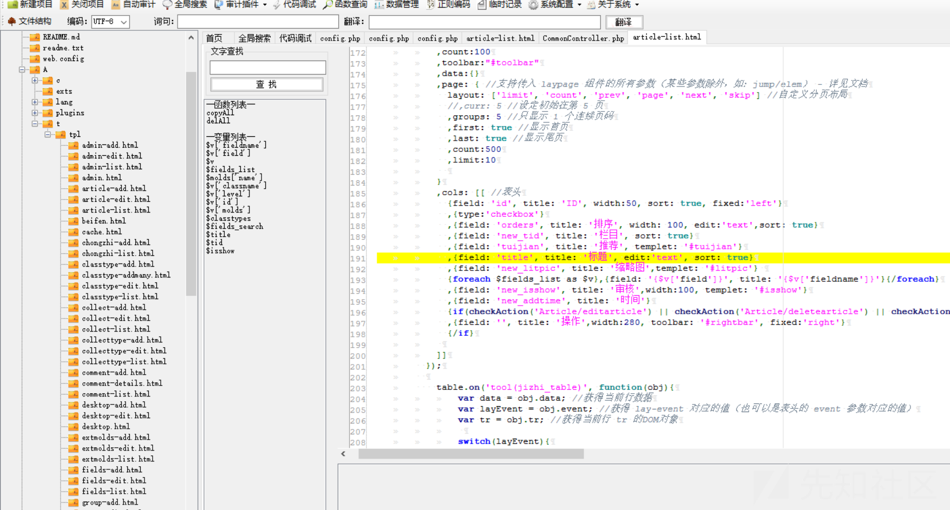Click the folder icon of plugins
This screenshot has width=950, height=510.
[48, 112]
